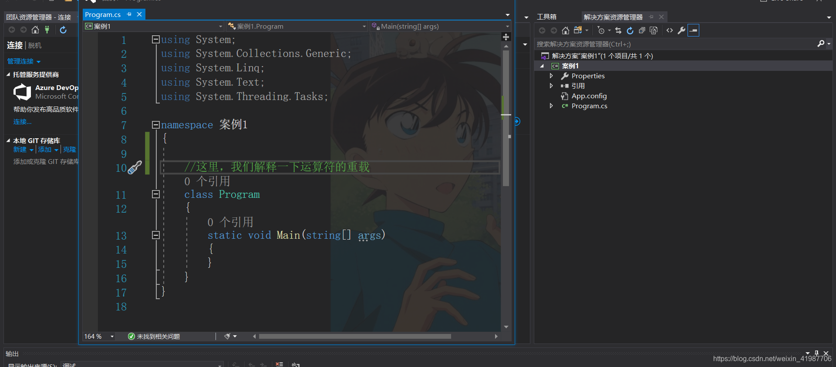The height and width of the screenshot is (367, 836).
Task: Refresh the Team Explorer panel
Action: coord(63,30)
